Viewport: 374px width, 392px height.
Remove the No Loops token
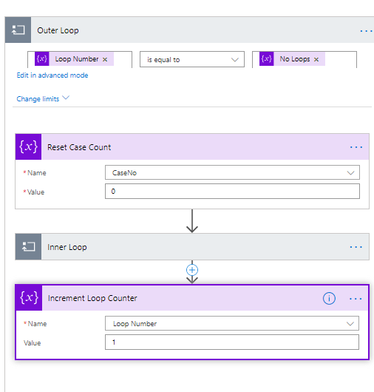pyautogui.click(x=316, y=59)
